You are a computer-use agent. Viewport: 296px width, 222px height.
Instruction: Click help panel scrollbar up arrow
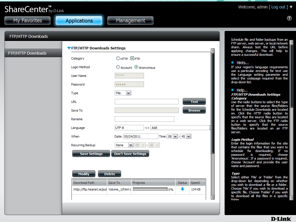click(291, 42)
